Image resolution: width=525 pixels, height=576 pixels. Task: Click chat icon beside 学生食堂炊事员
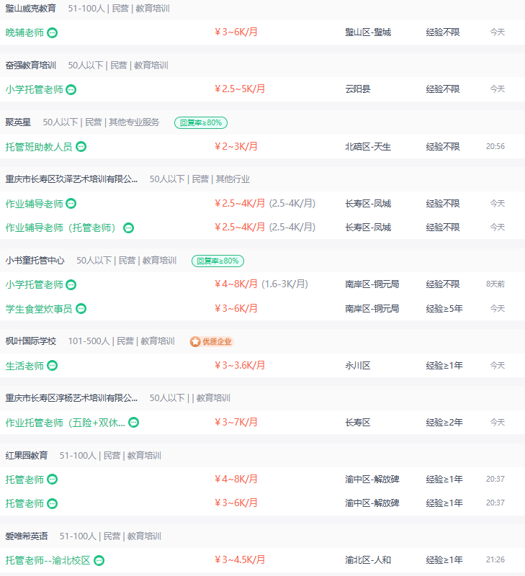coord(81,309)
